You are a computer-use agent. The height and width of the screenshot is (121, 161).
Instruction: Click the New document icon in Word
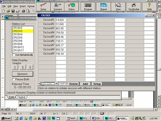point(4,11)
